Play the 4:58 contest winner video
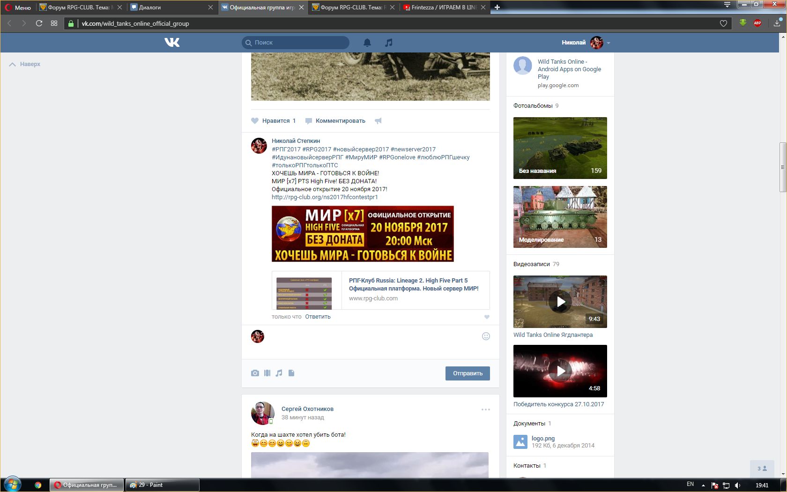Image resolution: width=787 pixels, height=492 pixels. [x=560, y=371]
